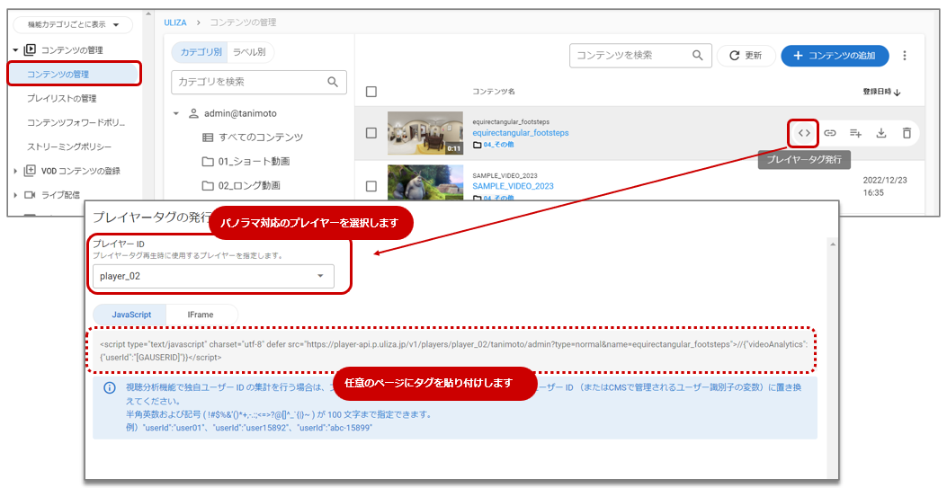947x488 pixels.
Task: Click the 04_その他 folder link under equirectangular_footsteps
Action: (x=498, y=145)
